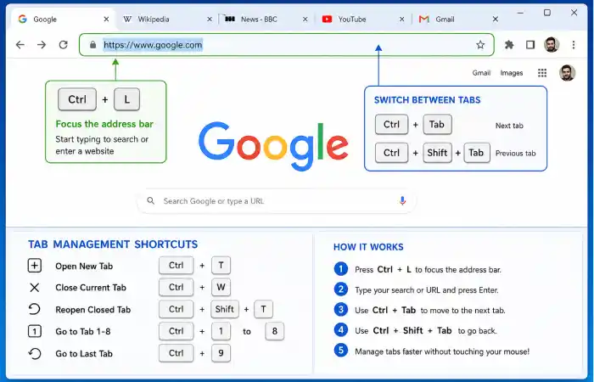
Task: Close the Google tab
Action: click(x=106, y=19)
